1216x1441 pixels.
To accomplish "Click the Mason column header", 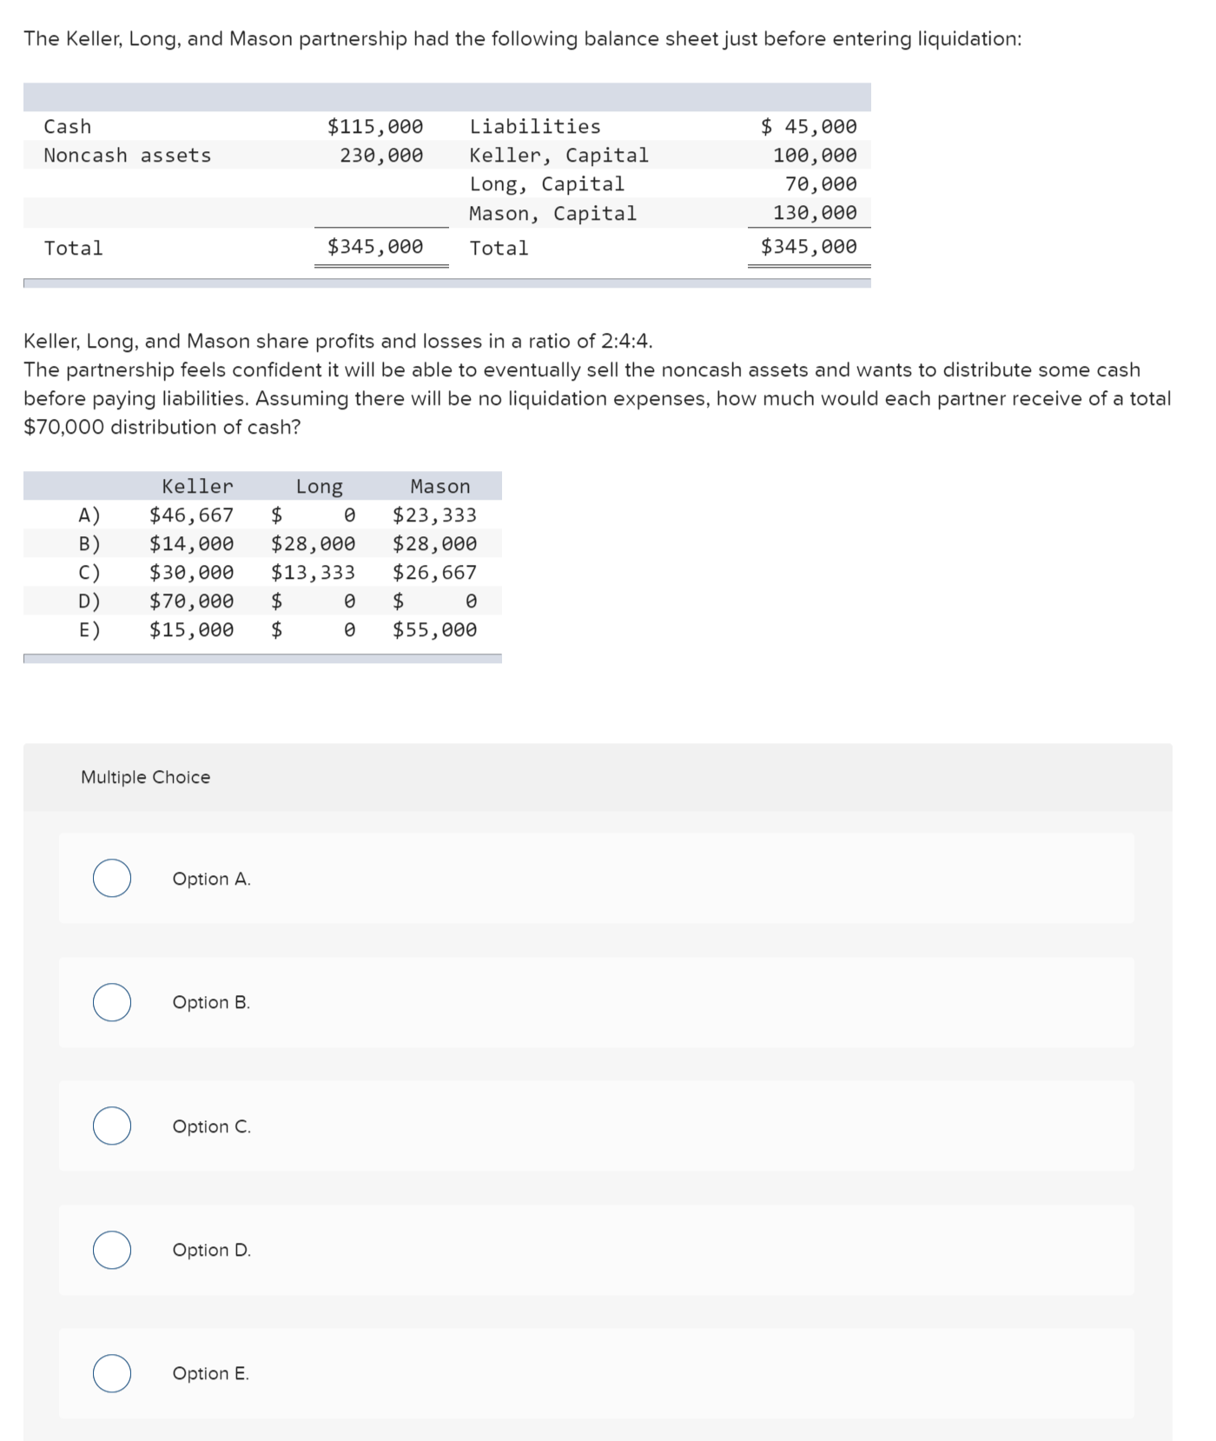I will click(x=441, y=485).
